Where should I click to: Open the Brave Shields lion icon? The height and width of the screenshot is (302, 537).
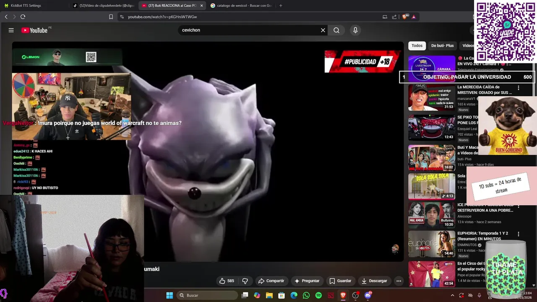[404, 17]
